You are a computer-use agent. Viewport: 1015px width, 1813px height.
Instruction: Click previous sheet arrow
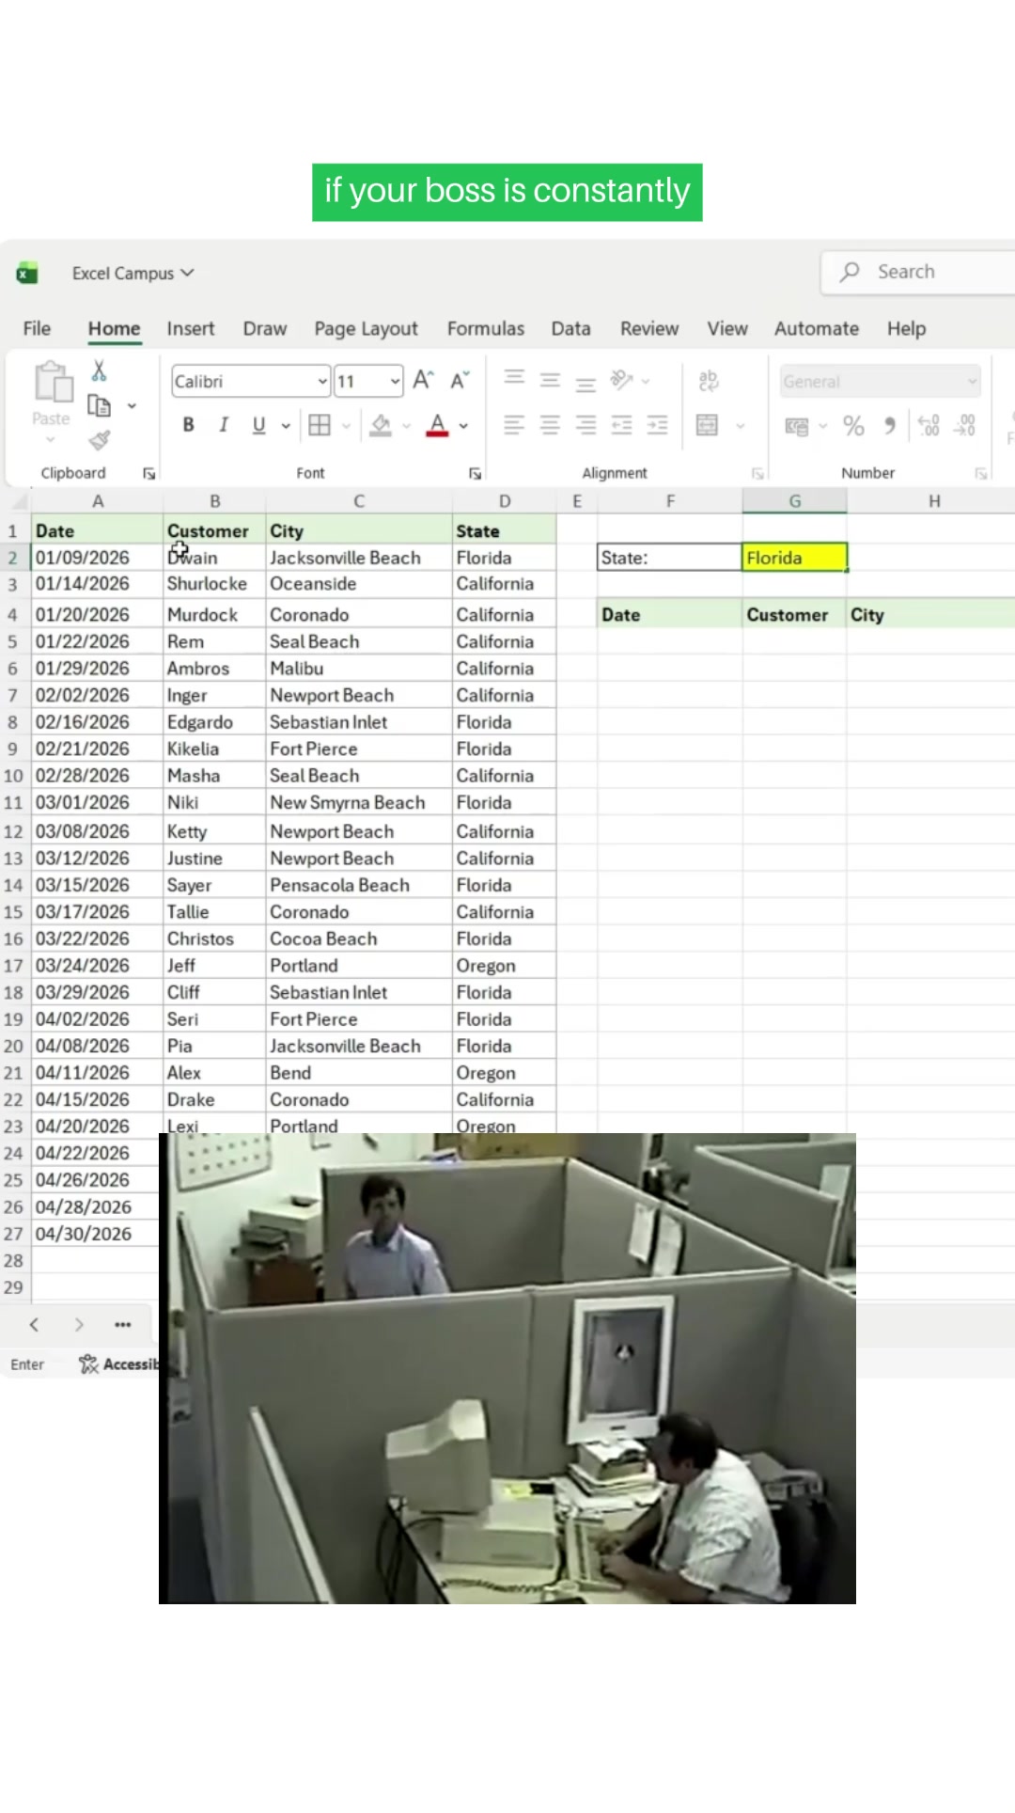(x=34, y=1324)
